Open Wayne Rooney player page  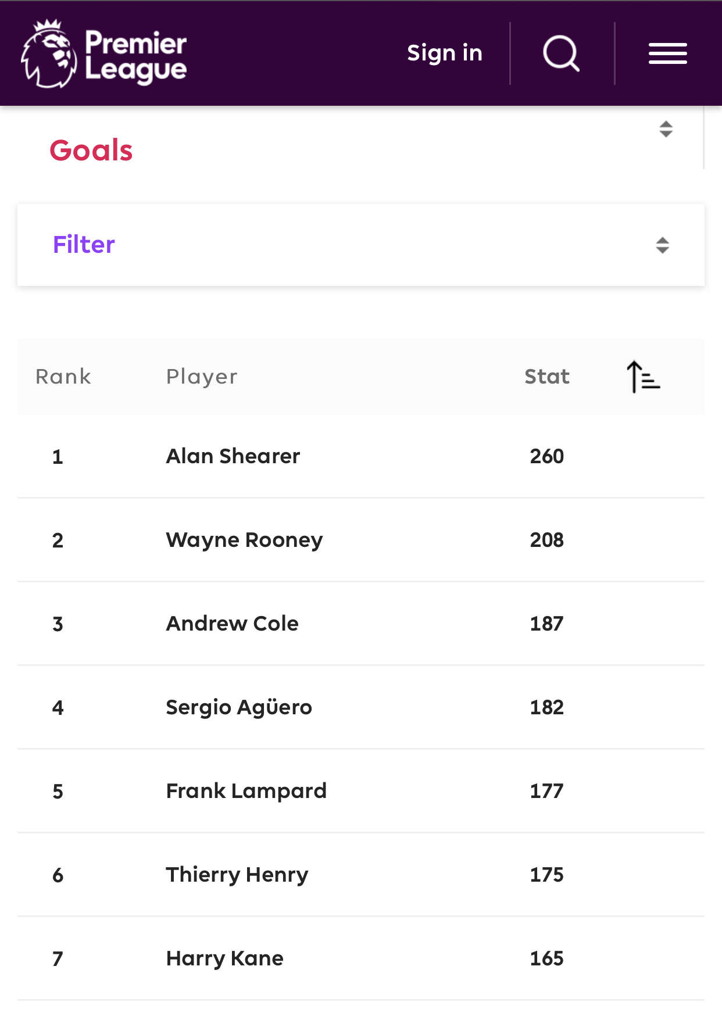click(244, 540)
